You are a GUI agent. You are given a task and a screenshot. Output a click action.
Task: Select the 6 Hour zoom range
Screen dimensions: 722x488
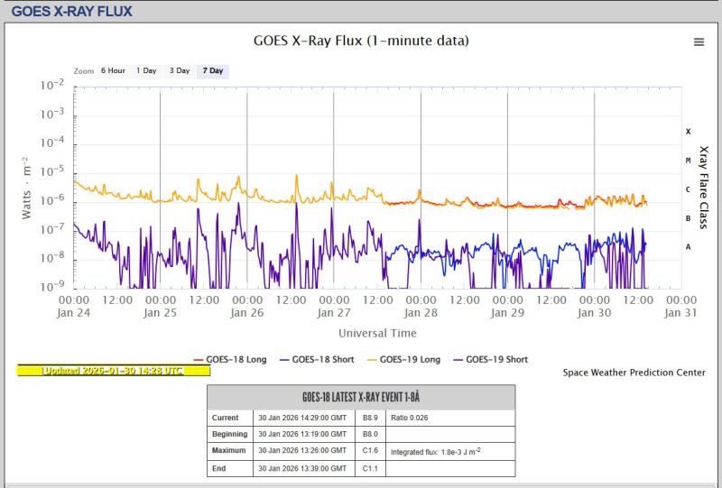(x=113, y=70)
